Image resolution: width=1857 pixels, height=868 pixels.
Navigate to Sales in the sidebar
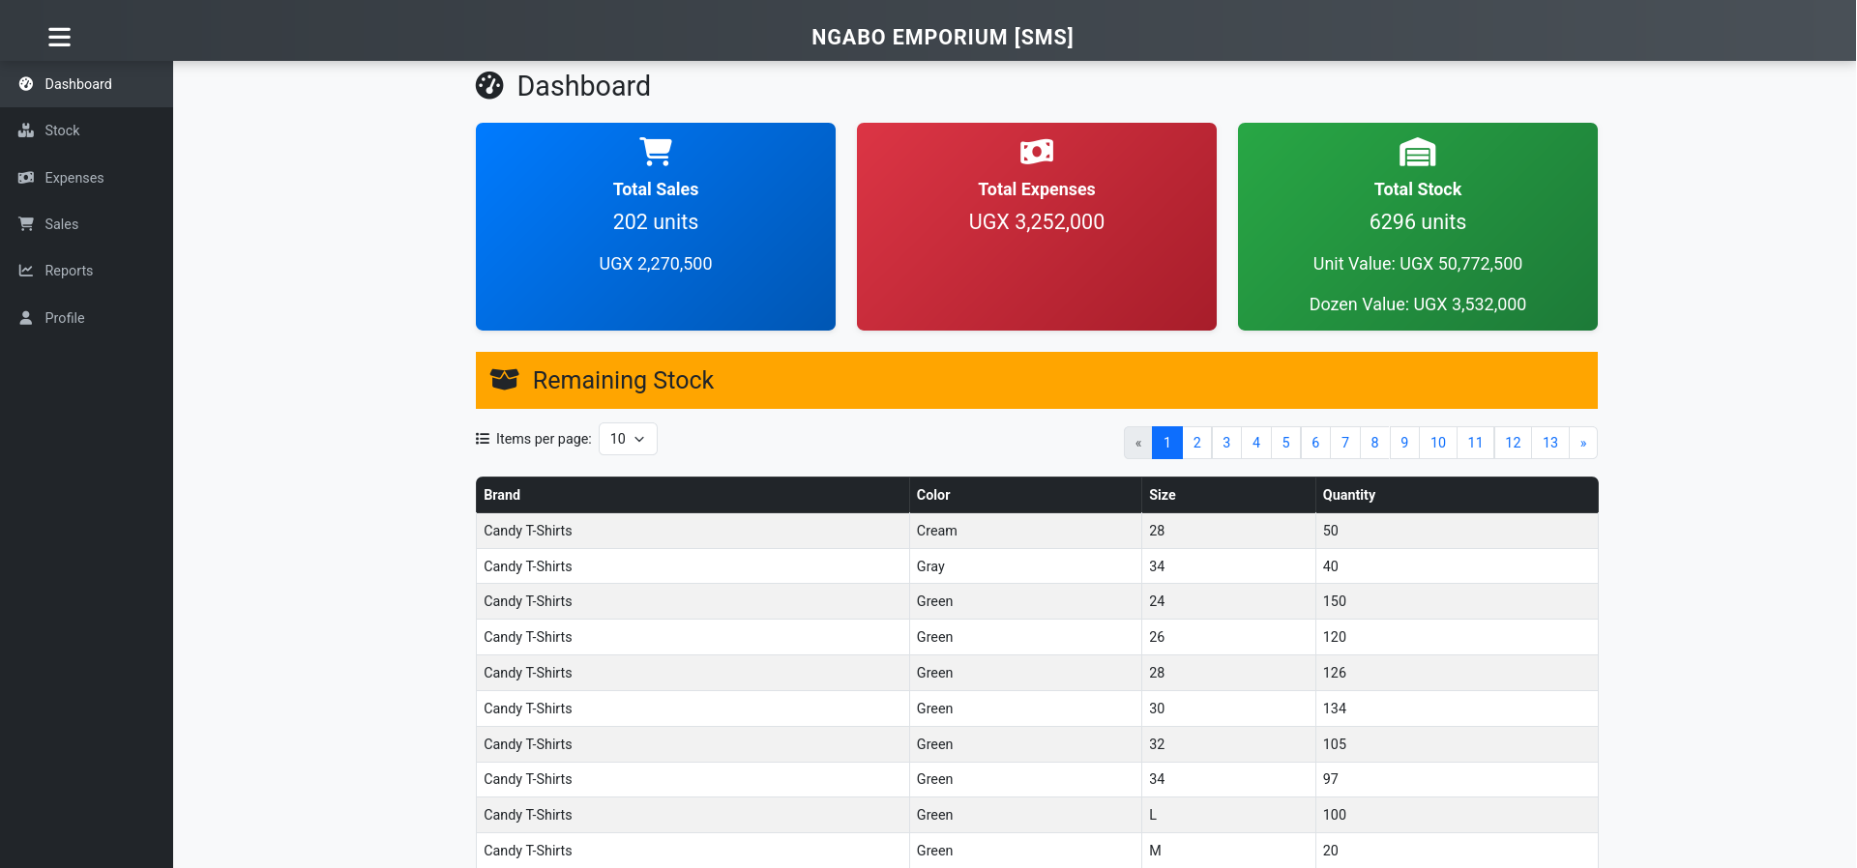86,224
